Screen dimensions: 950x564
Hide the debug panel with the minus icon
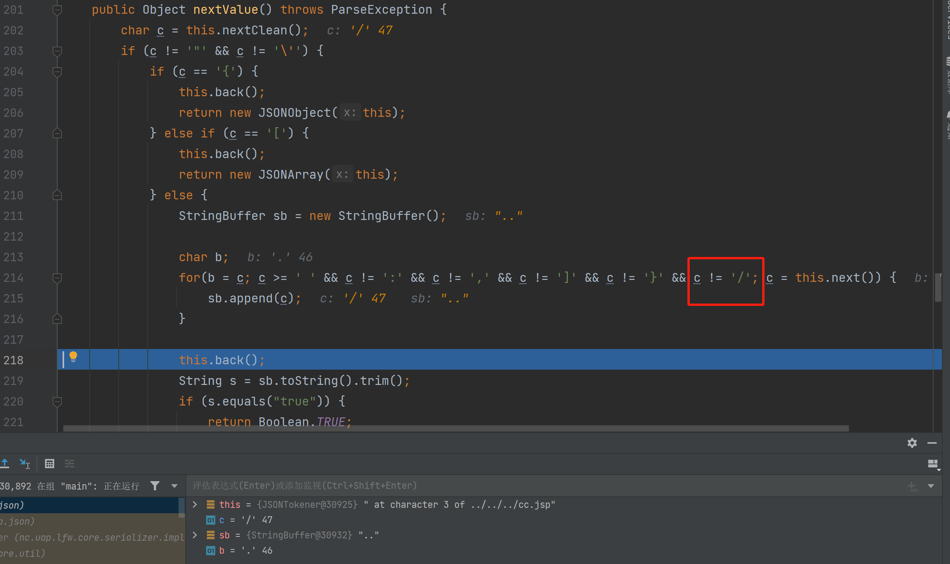(932, 443)
